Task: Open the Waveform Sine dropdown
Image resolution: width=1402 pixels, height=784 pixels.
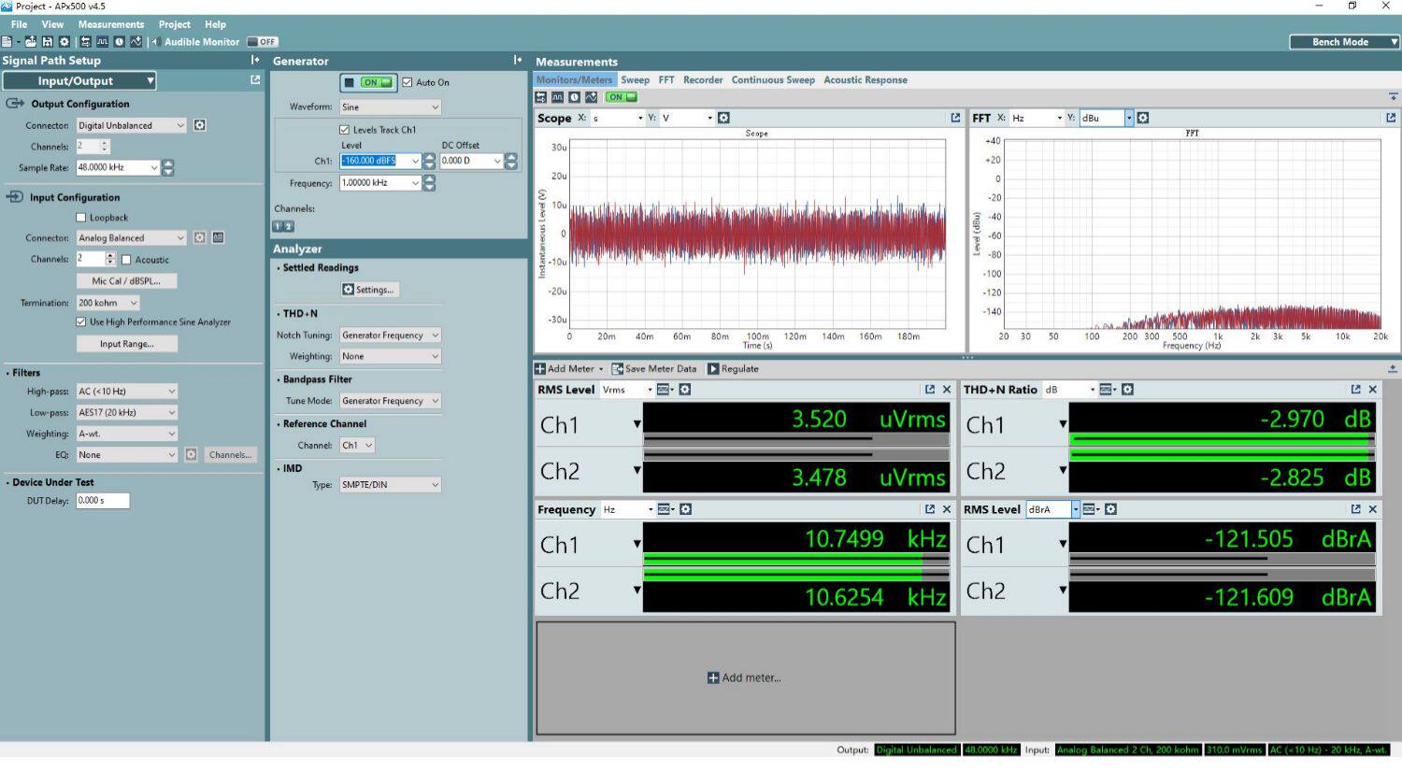Action: (x=390, y=107)
